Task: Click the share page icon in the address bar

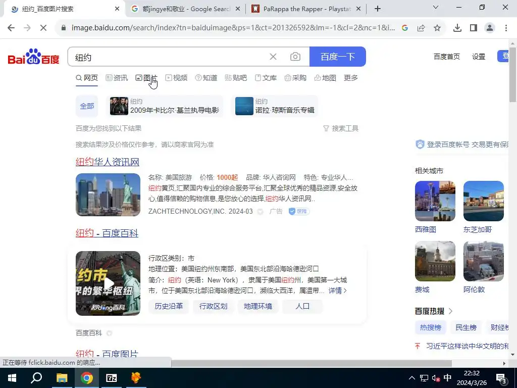Action: point(421,28)
